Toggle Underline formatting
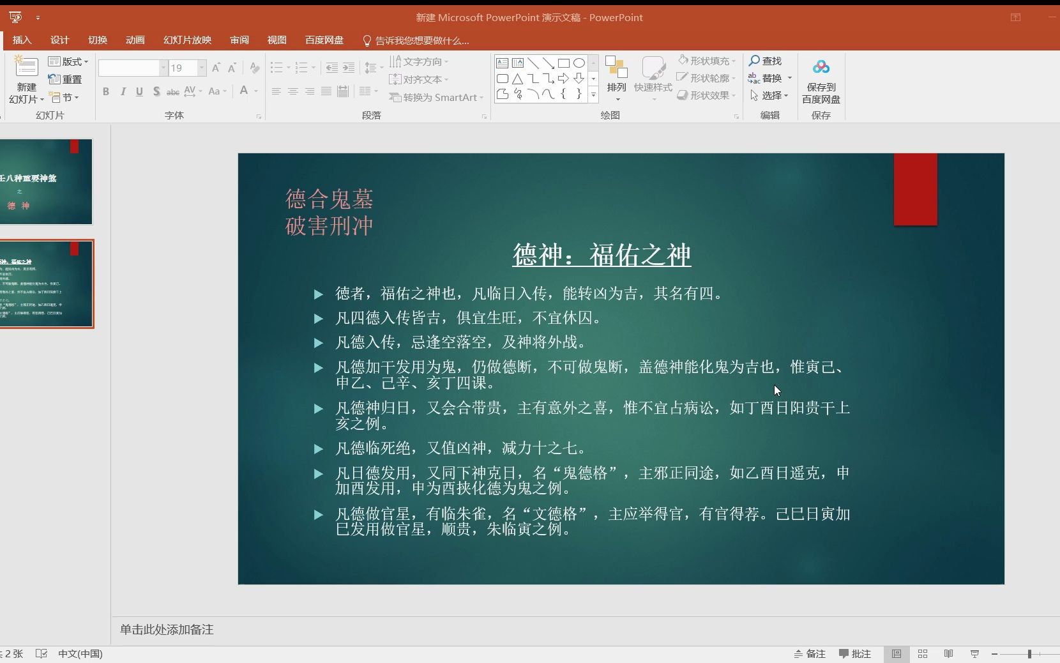This screenshot has height=663, width=1060. (x=139, y=91)
